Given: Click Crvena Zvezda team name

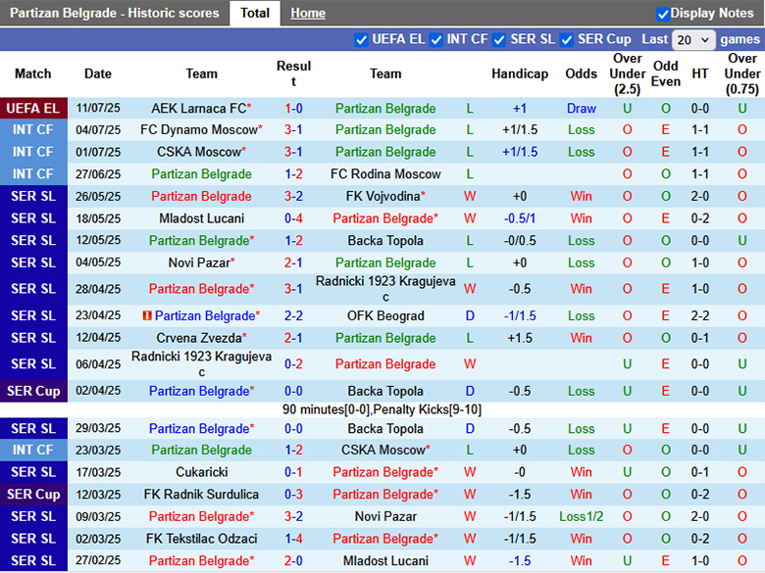Looking at the screenshot, I should (199, 338).
